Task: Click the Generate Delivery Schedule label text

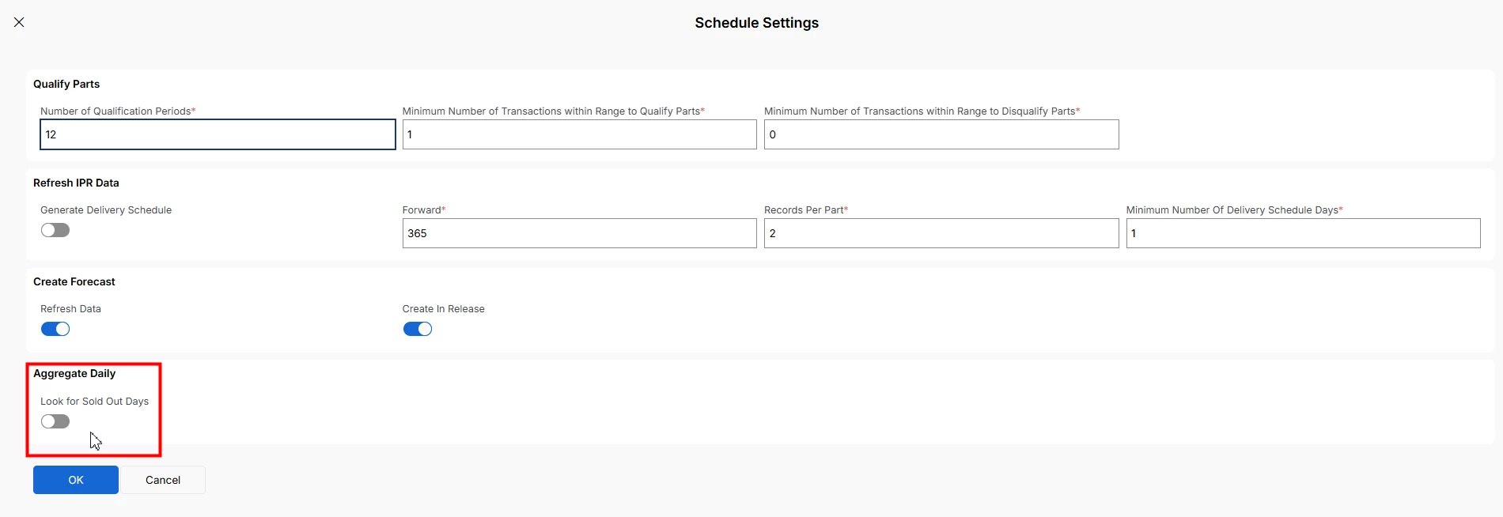Action: pyautogui.click(x=106, y=209)
